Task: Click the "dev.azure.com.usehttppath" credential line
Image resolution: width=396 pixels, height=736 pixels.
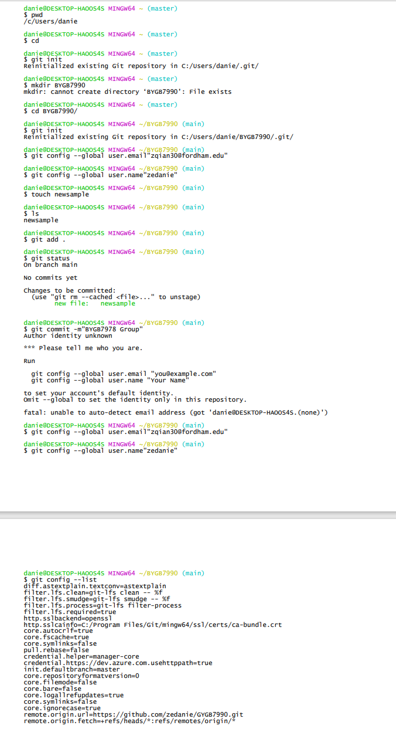Action: tap(118, 663)
